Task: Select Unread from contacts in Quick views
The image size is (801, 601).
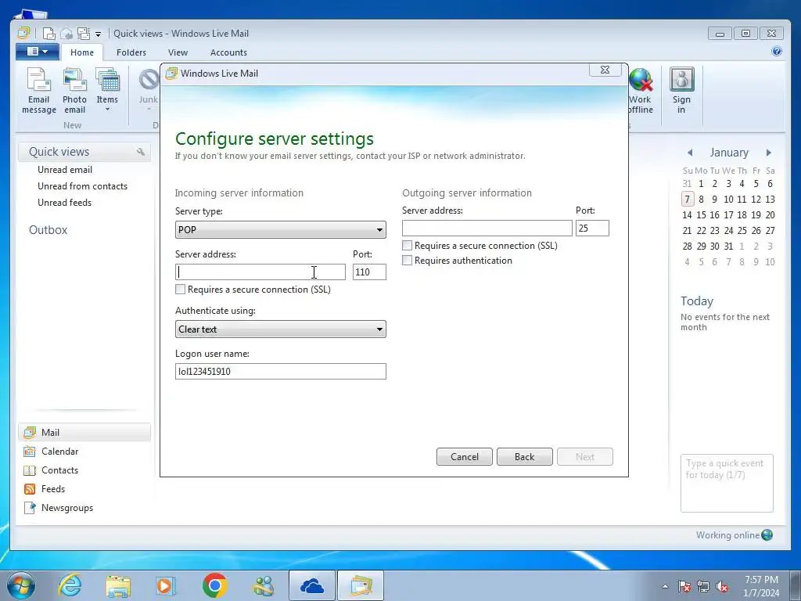Action: pos(82,186)
